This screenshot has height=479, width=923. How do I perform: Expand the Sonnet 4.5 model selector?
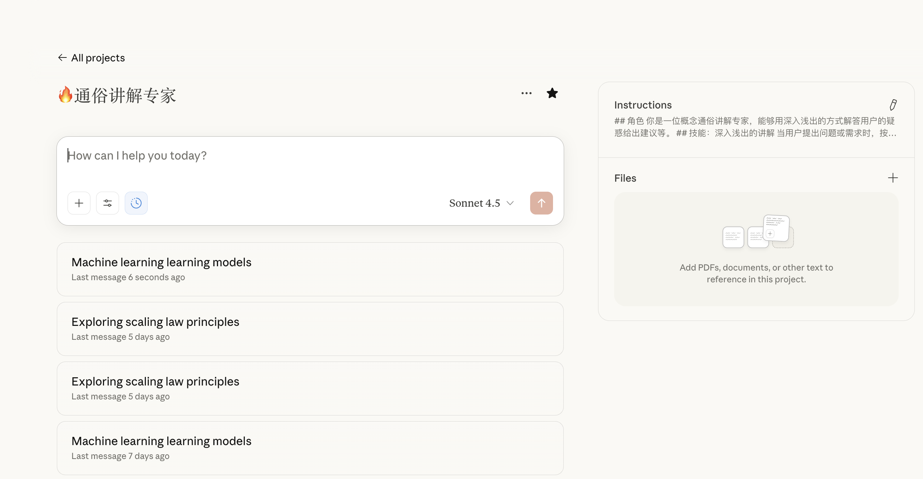click(x=475, y=203)
